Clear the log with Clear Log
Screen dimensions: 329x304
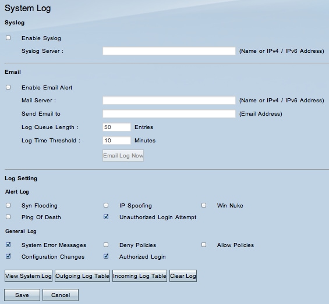click(183, 276)
